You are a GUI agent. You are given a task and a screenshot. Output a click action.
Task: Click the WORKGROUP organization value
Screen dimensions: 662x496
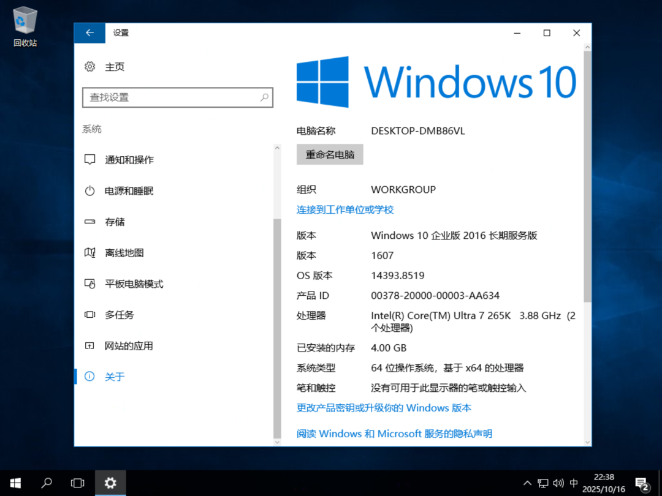coord(403,189)
